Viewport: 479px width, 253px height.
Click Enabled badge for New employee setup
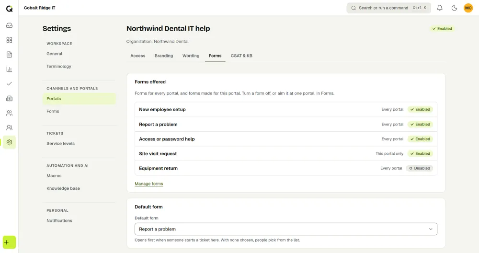click(x=420, y=109)
